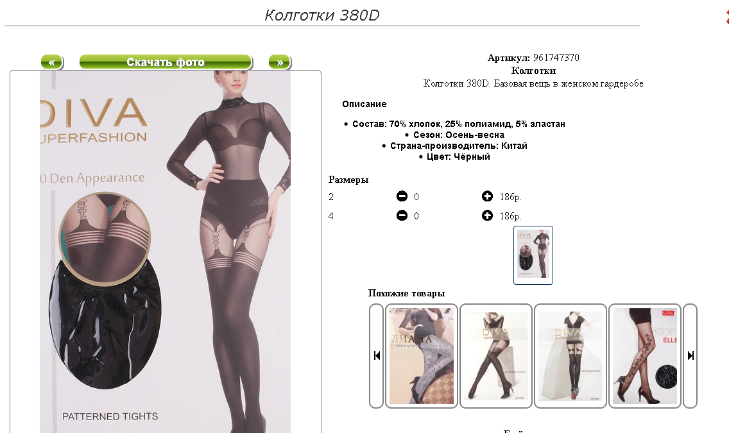Jump to first similar product in carousel
Screen dimensions: 729x433
coord(377,356)
